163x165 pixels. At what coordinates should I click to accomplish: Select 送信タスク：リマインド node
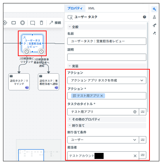tap(19, 82)
